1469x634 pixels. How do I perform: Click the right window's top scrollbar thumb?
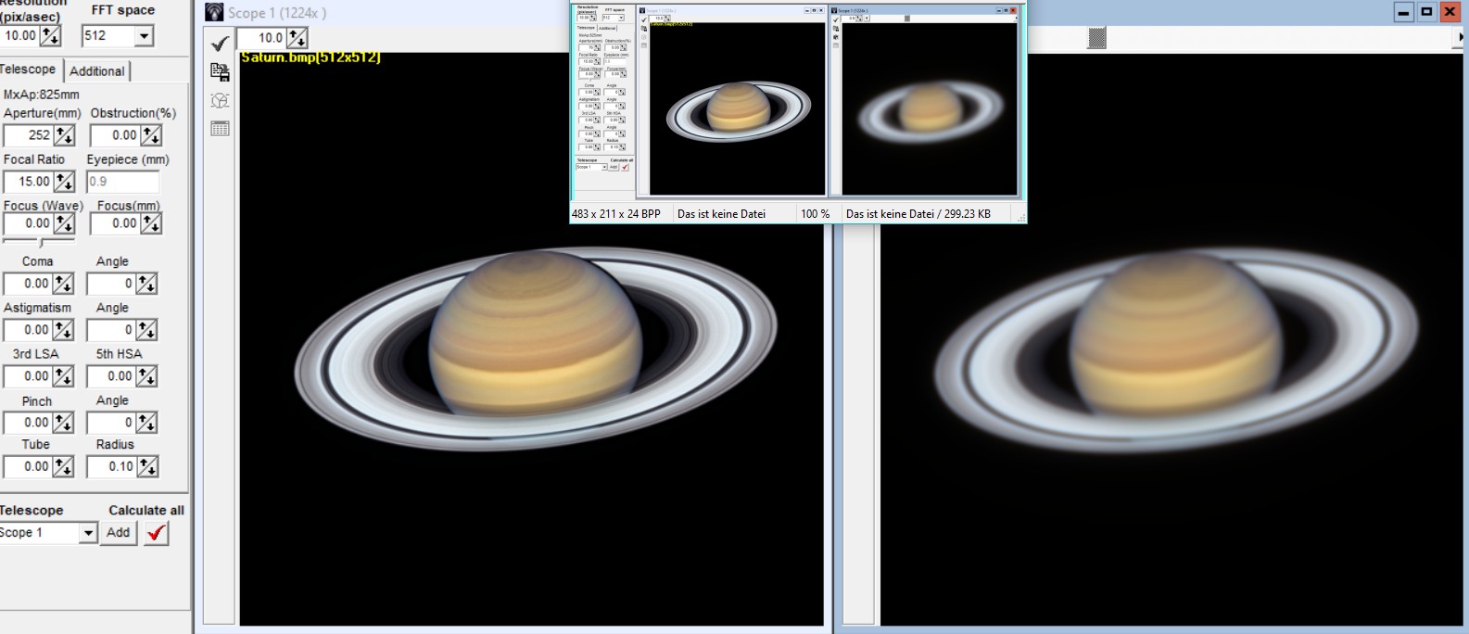pyautogui.click(x=1096, y=38)
